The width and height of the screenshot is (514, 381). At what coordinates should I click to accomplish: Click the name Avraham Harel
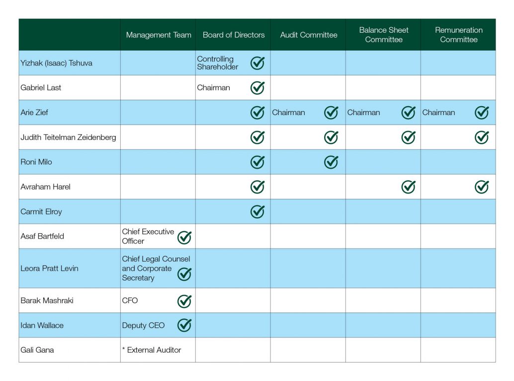click(45, 187)
